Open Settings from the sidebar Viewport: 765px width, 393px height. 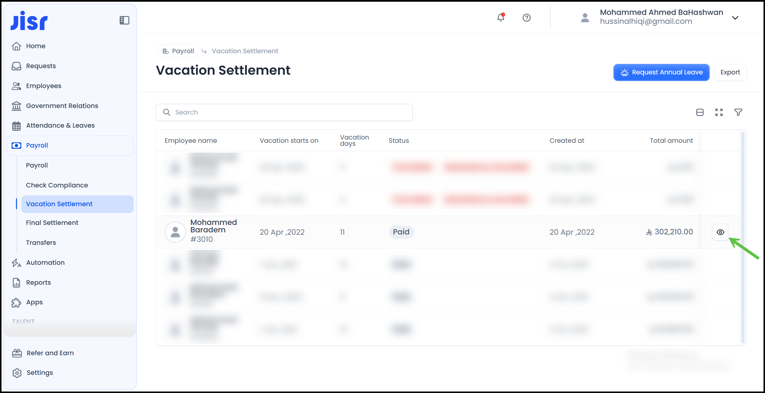click(x=40, y=373)
